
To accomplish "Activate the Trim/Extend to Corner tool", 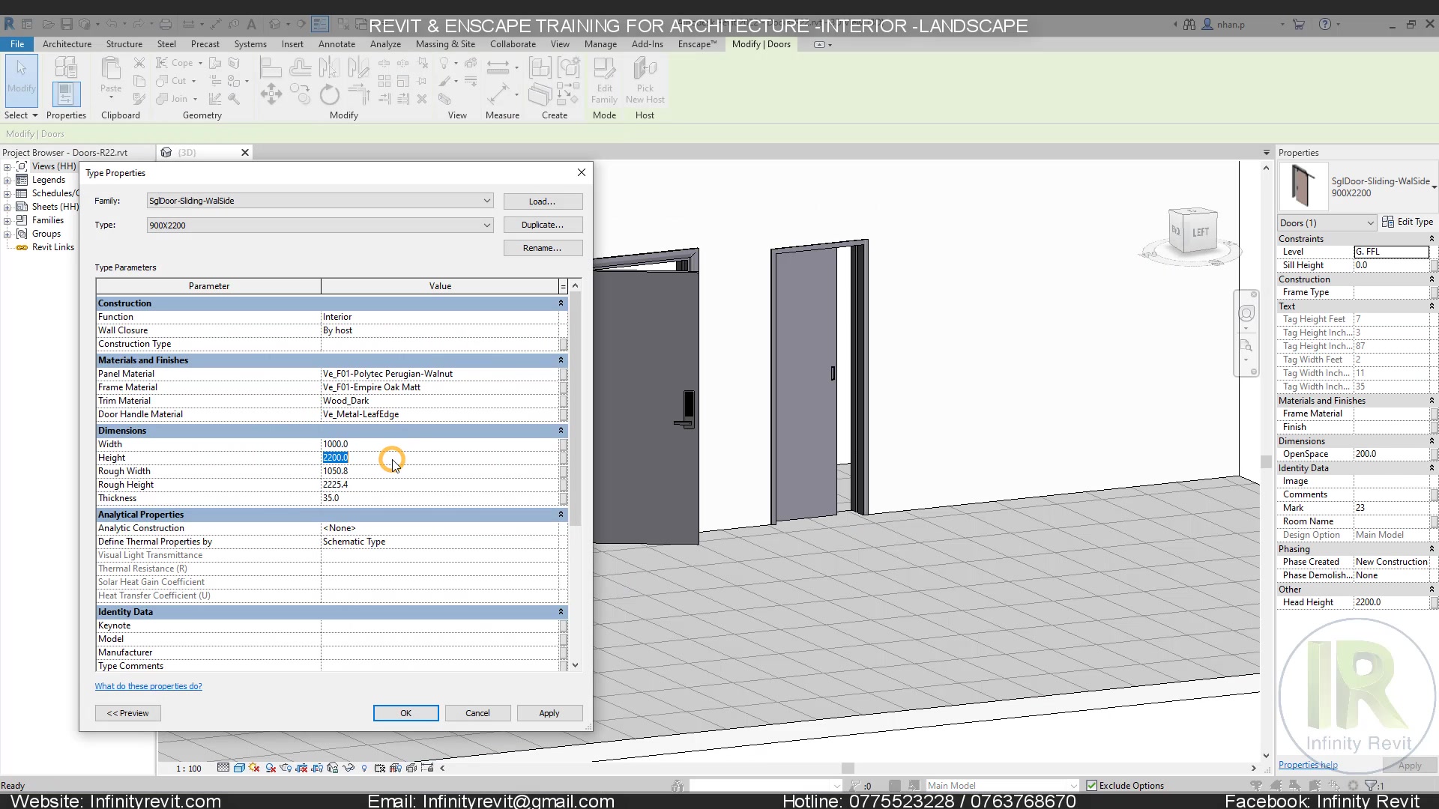I will pos(359,94).
